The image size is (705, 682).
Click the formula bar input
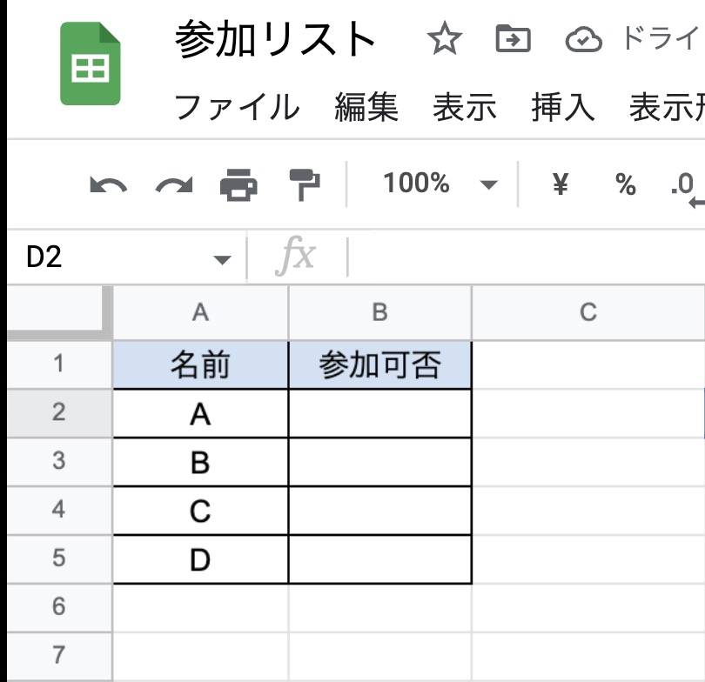coord(526,257)
